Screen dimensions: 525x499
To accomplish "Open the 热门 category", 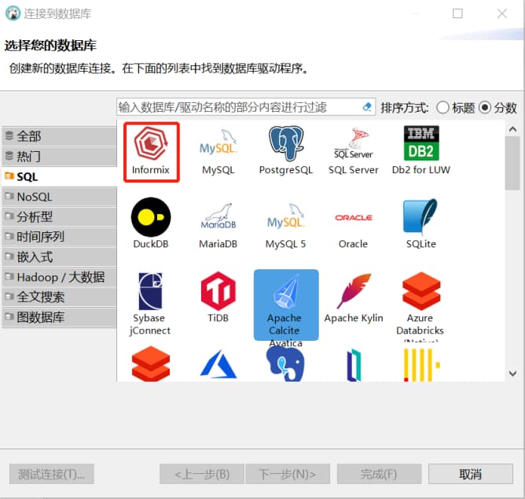I will click(x=59, y=157).
